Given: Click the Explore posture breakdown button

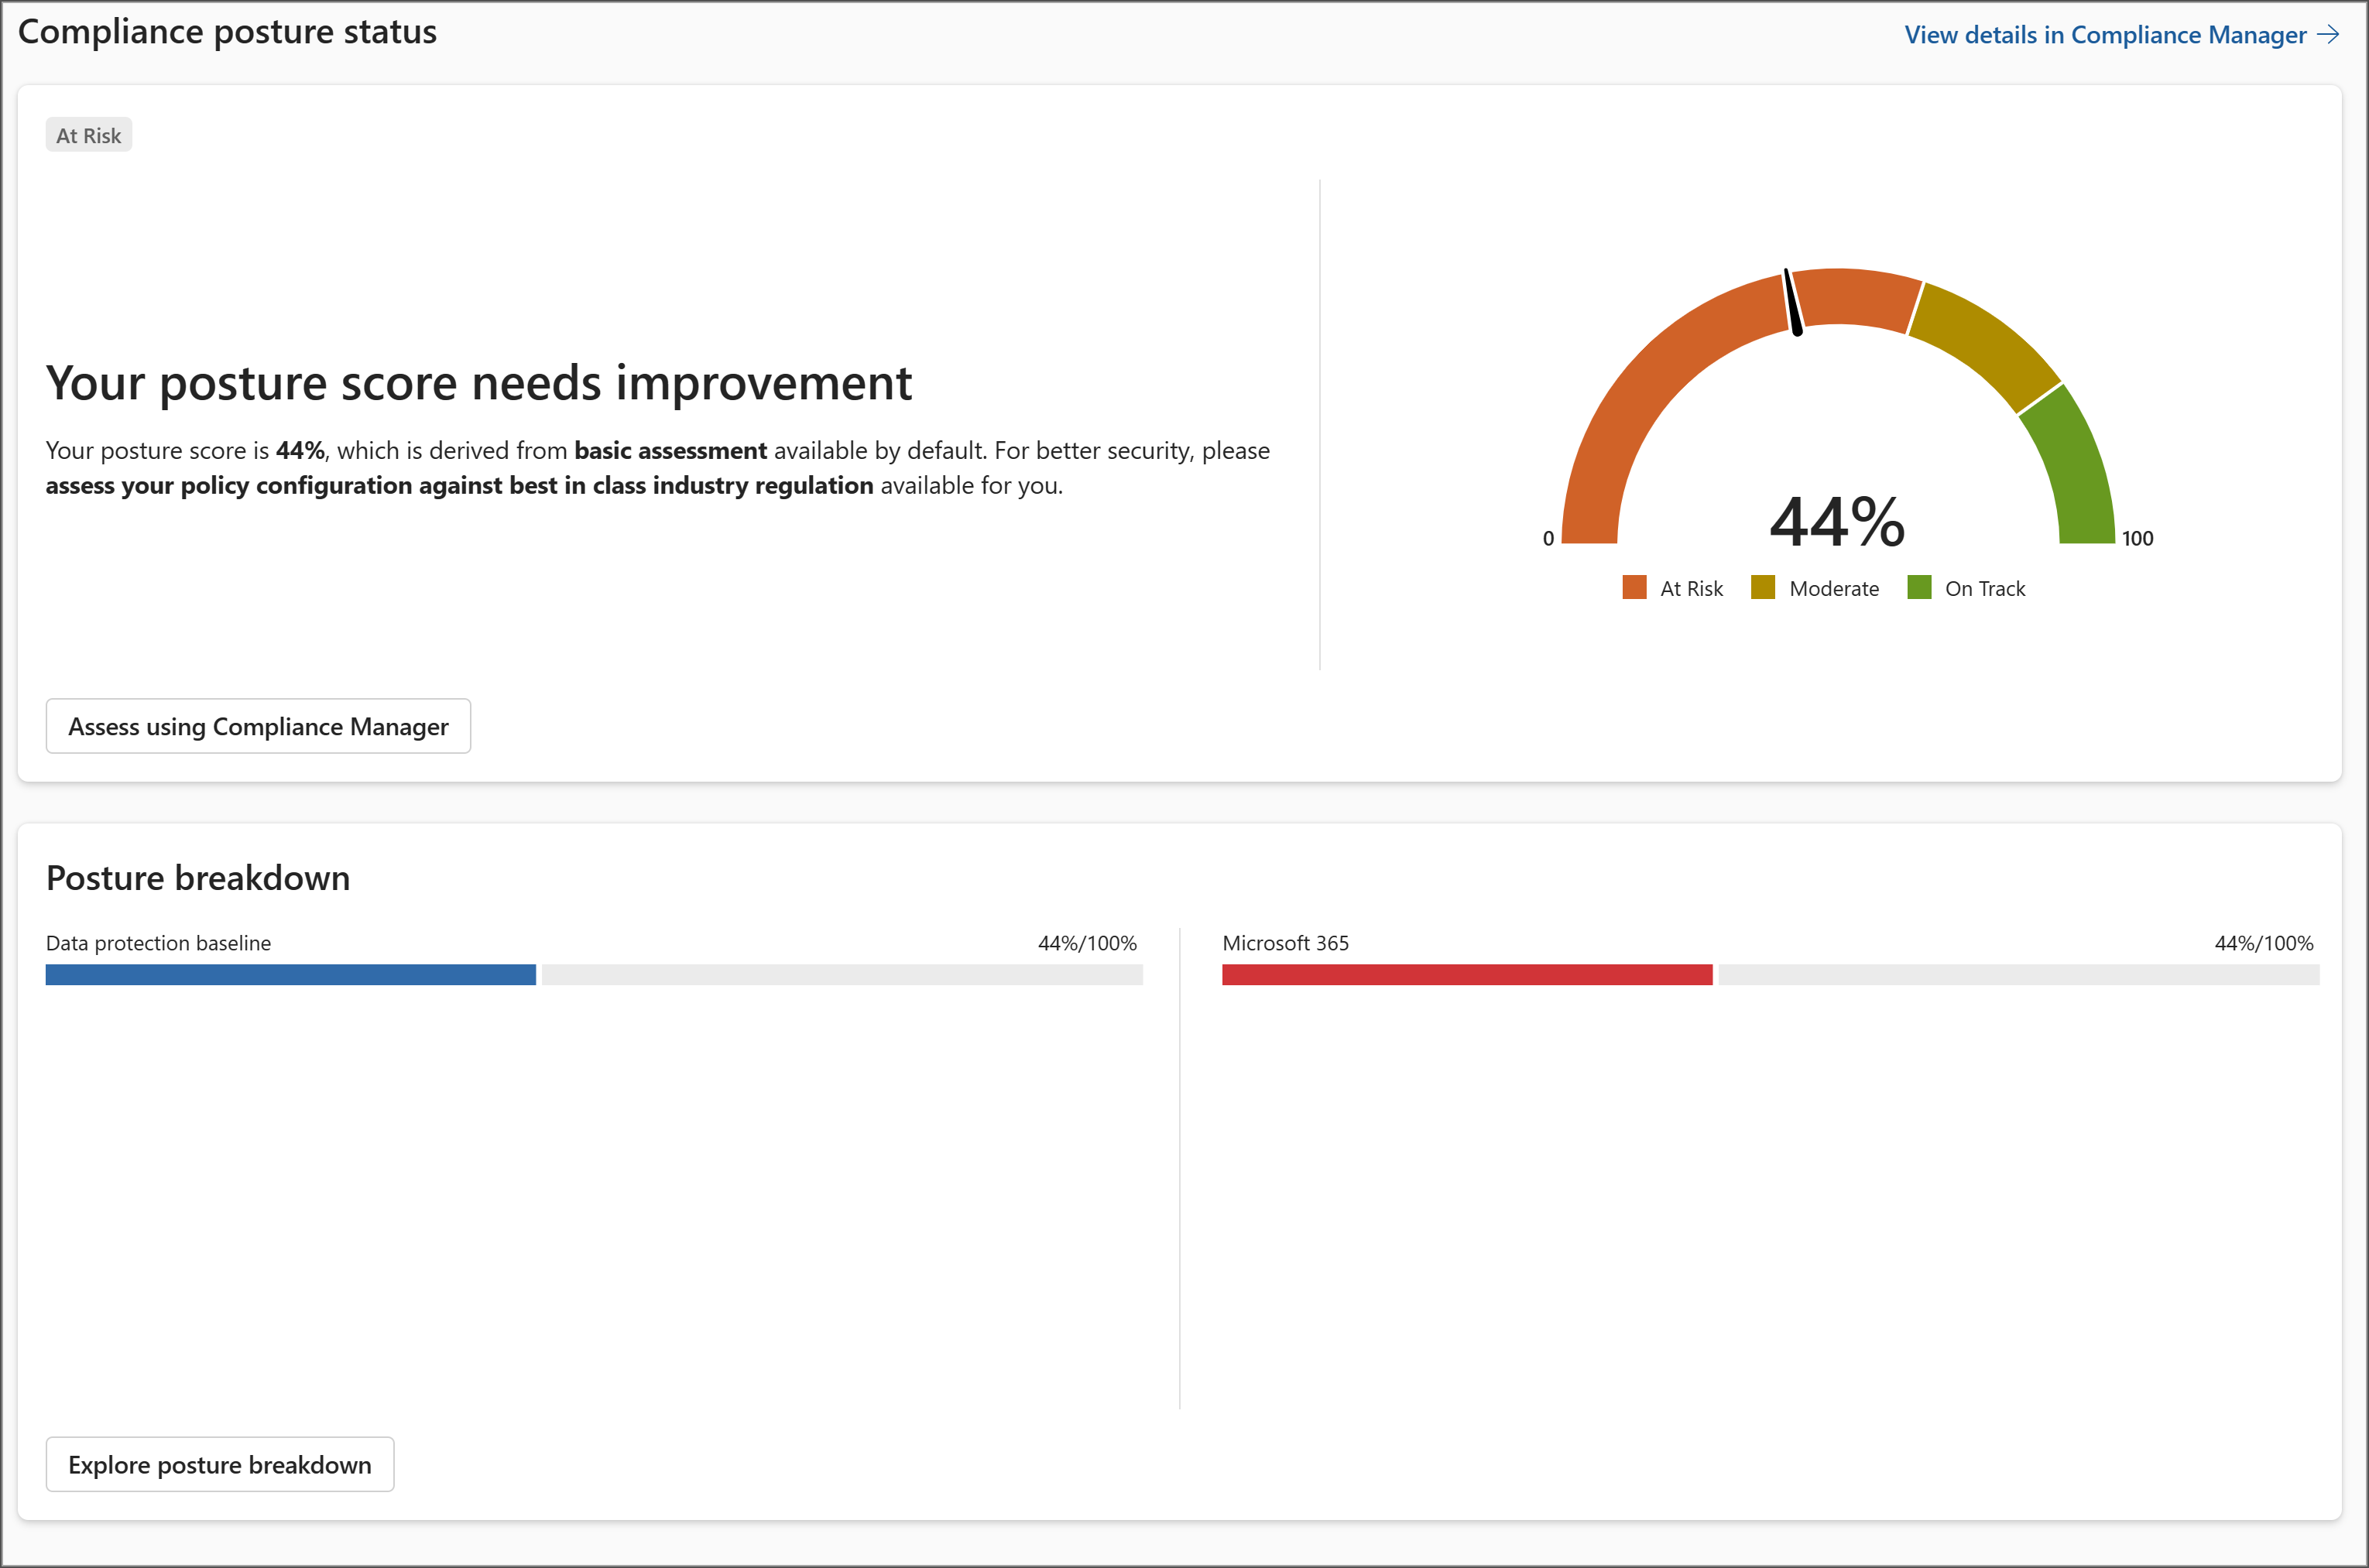Looking at the screenshot, I should click(x=220, y=1464).
